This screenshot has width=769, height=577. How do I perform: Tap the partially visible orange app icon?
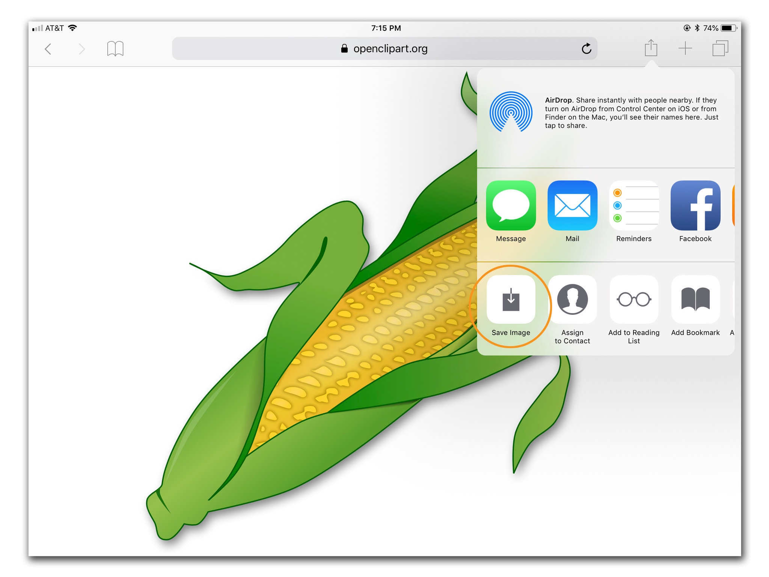point(733,205)
